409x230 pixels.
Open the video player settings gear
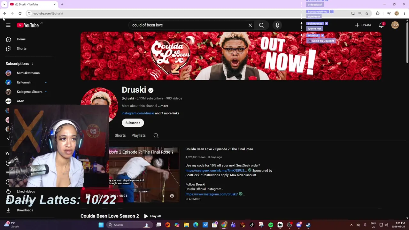pos(172,196)
